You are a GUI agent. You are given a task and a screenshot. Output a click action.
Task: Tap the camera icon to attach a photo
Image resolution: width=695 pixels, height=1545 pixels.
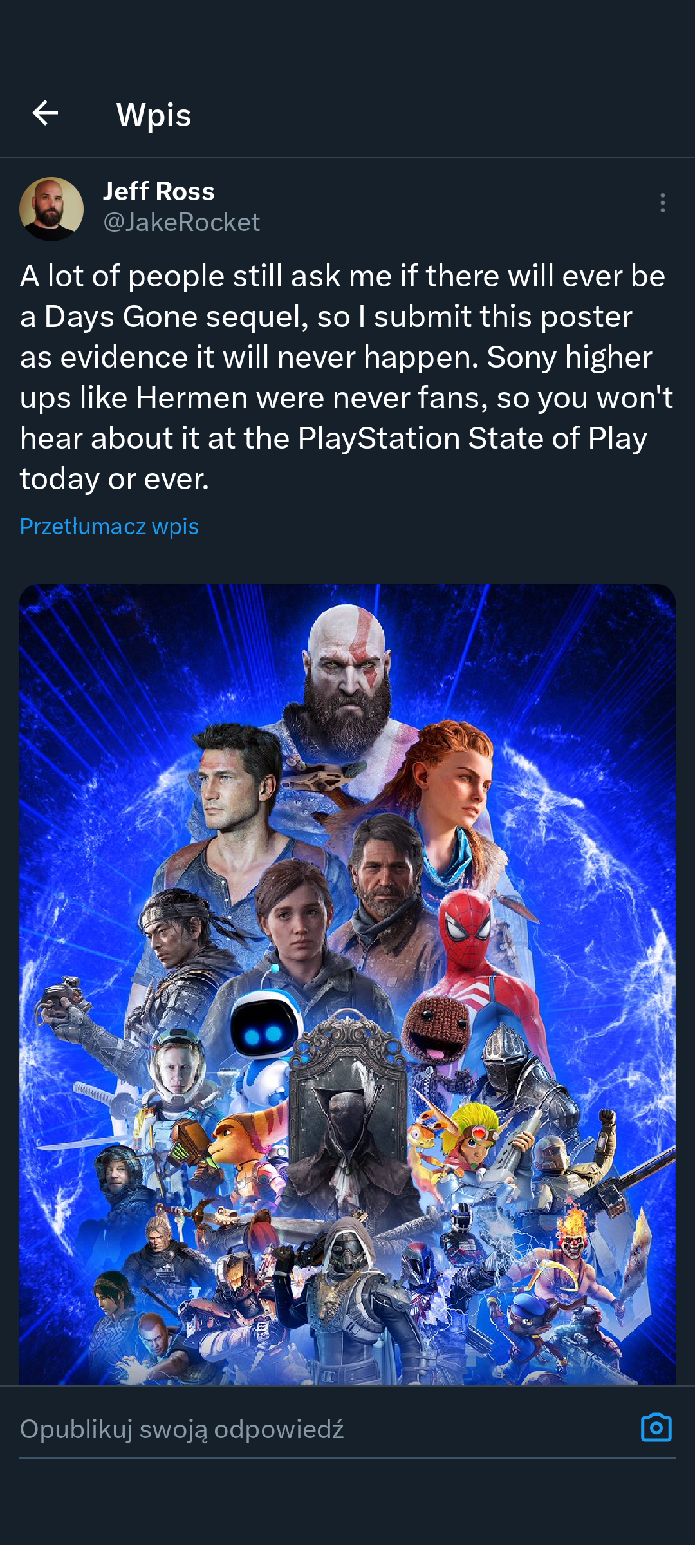coord(656,1427)
